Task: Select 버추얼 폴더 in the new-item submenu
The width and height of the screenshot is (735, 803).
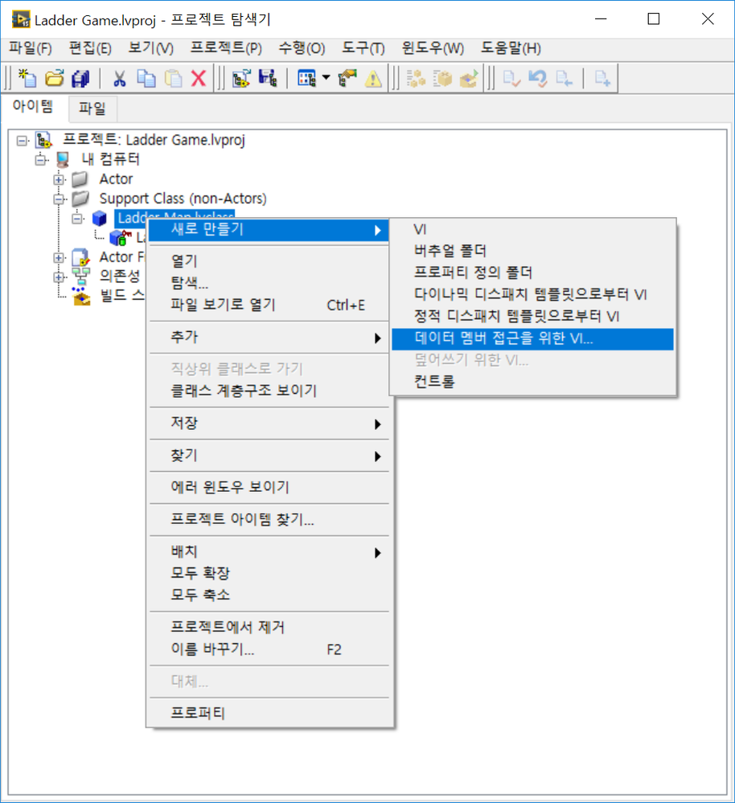Action: click(532, 251)
